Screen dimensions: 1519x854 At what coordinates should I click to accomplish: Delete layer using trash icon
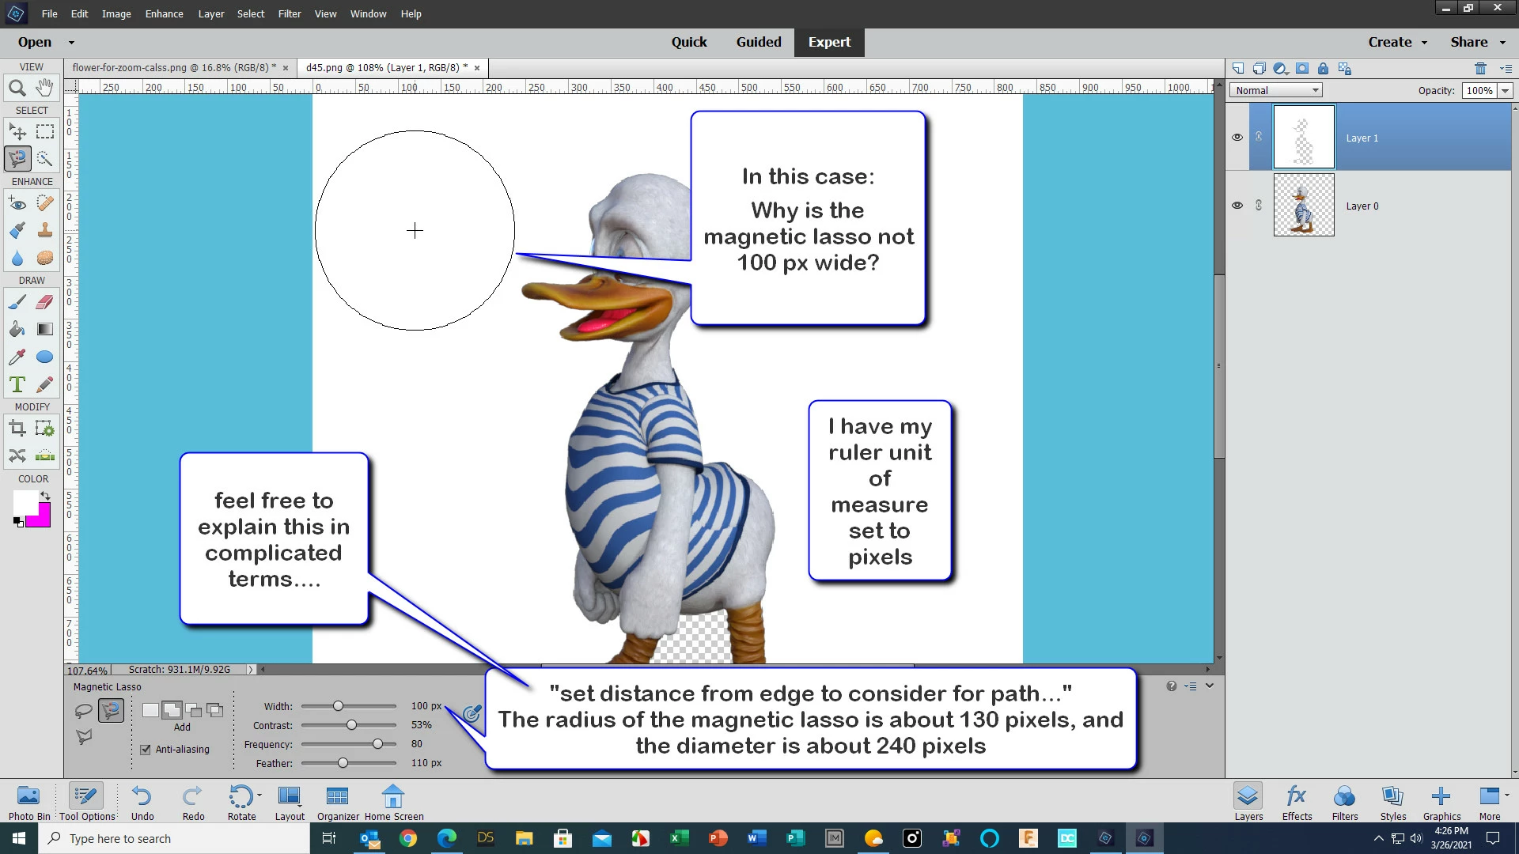(1480, 69)
